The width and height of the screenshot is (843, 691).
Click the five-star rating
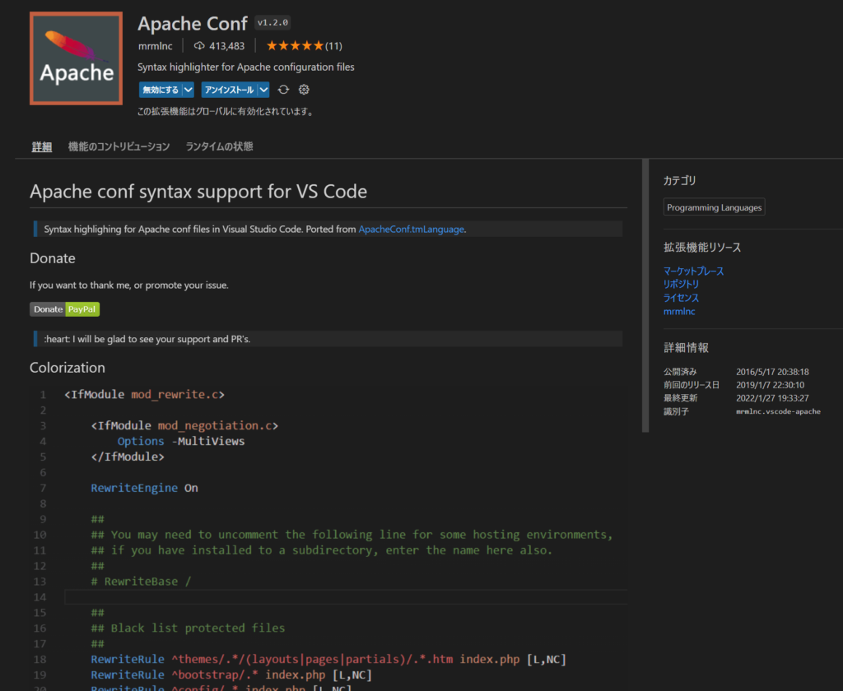[x=294, y=46]
